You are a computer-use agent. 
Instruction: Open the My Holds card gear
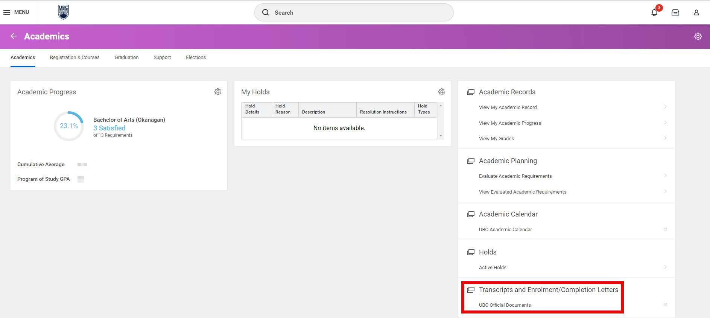tap(442, 92)
